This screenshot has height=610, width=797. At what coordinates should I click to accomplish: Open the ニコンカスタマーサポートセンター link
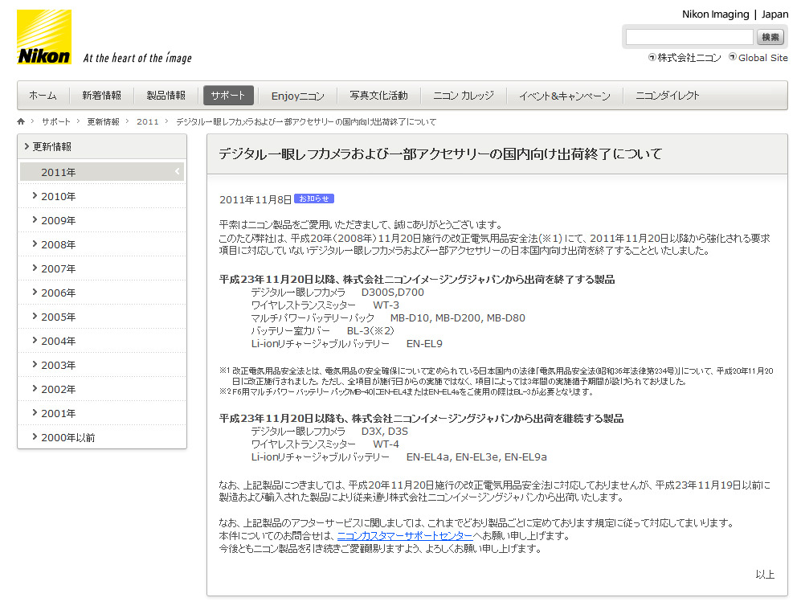405,536
